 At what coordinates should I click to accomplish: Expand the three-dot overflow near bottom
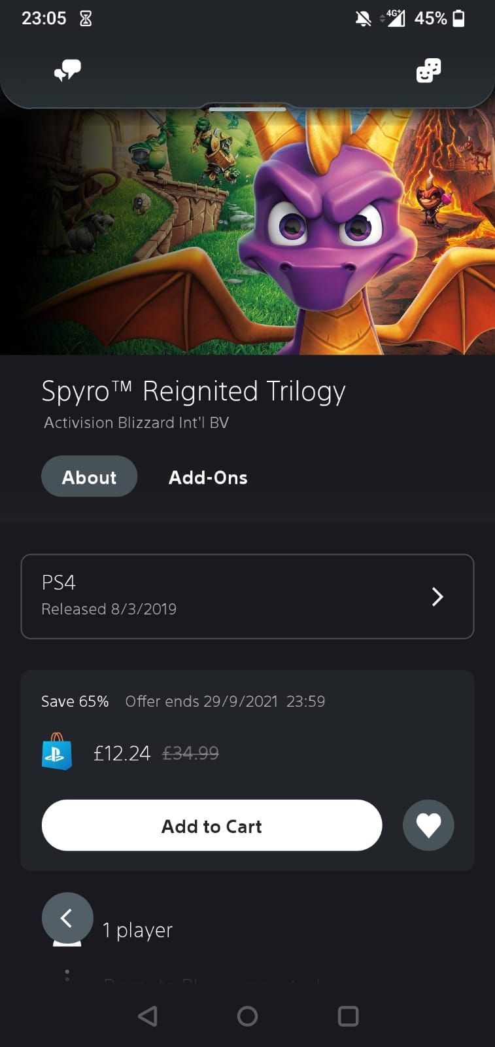click(x=67, y=976)
